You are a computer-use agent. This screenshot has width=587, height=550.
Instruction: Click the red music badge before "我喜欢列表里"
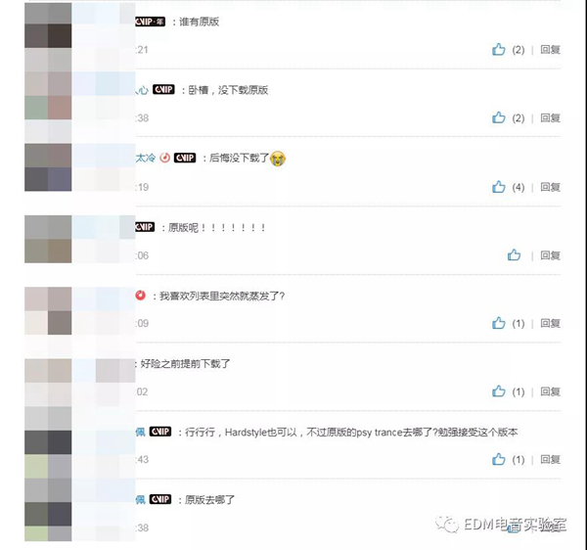click(x=140, y=296)
